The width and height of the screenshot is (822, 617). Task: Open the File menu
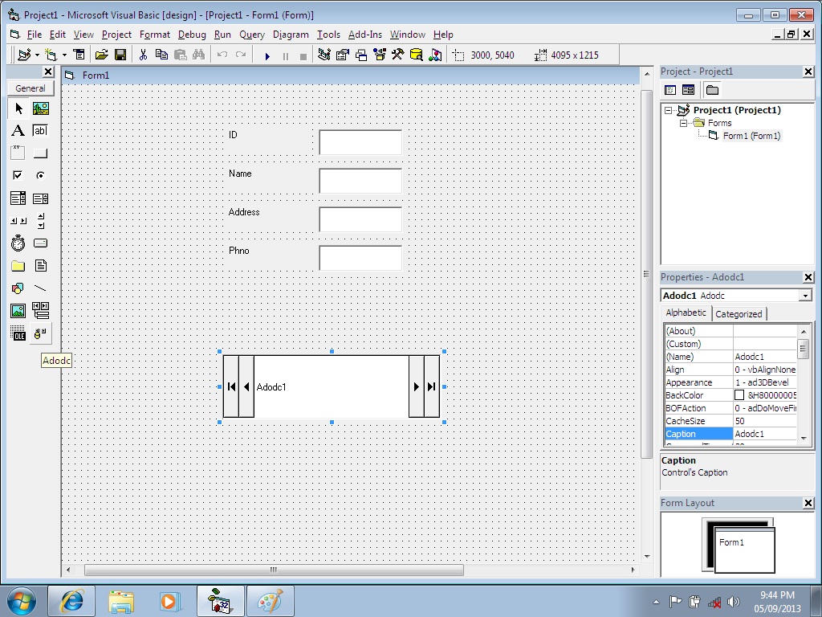(34, 35)
